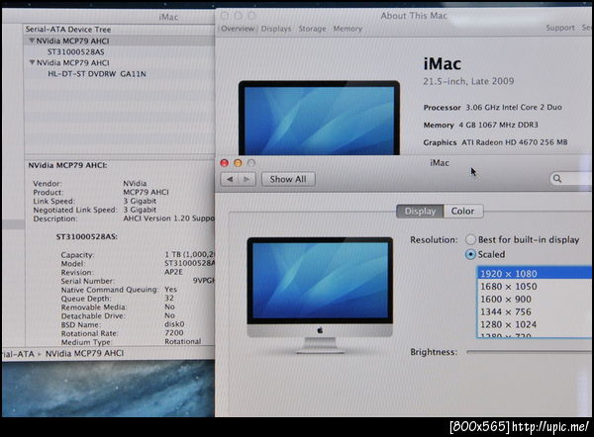
Task: Click the Serial Number value 9VPG
Action: (204, 281)
